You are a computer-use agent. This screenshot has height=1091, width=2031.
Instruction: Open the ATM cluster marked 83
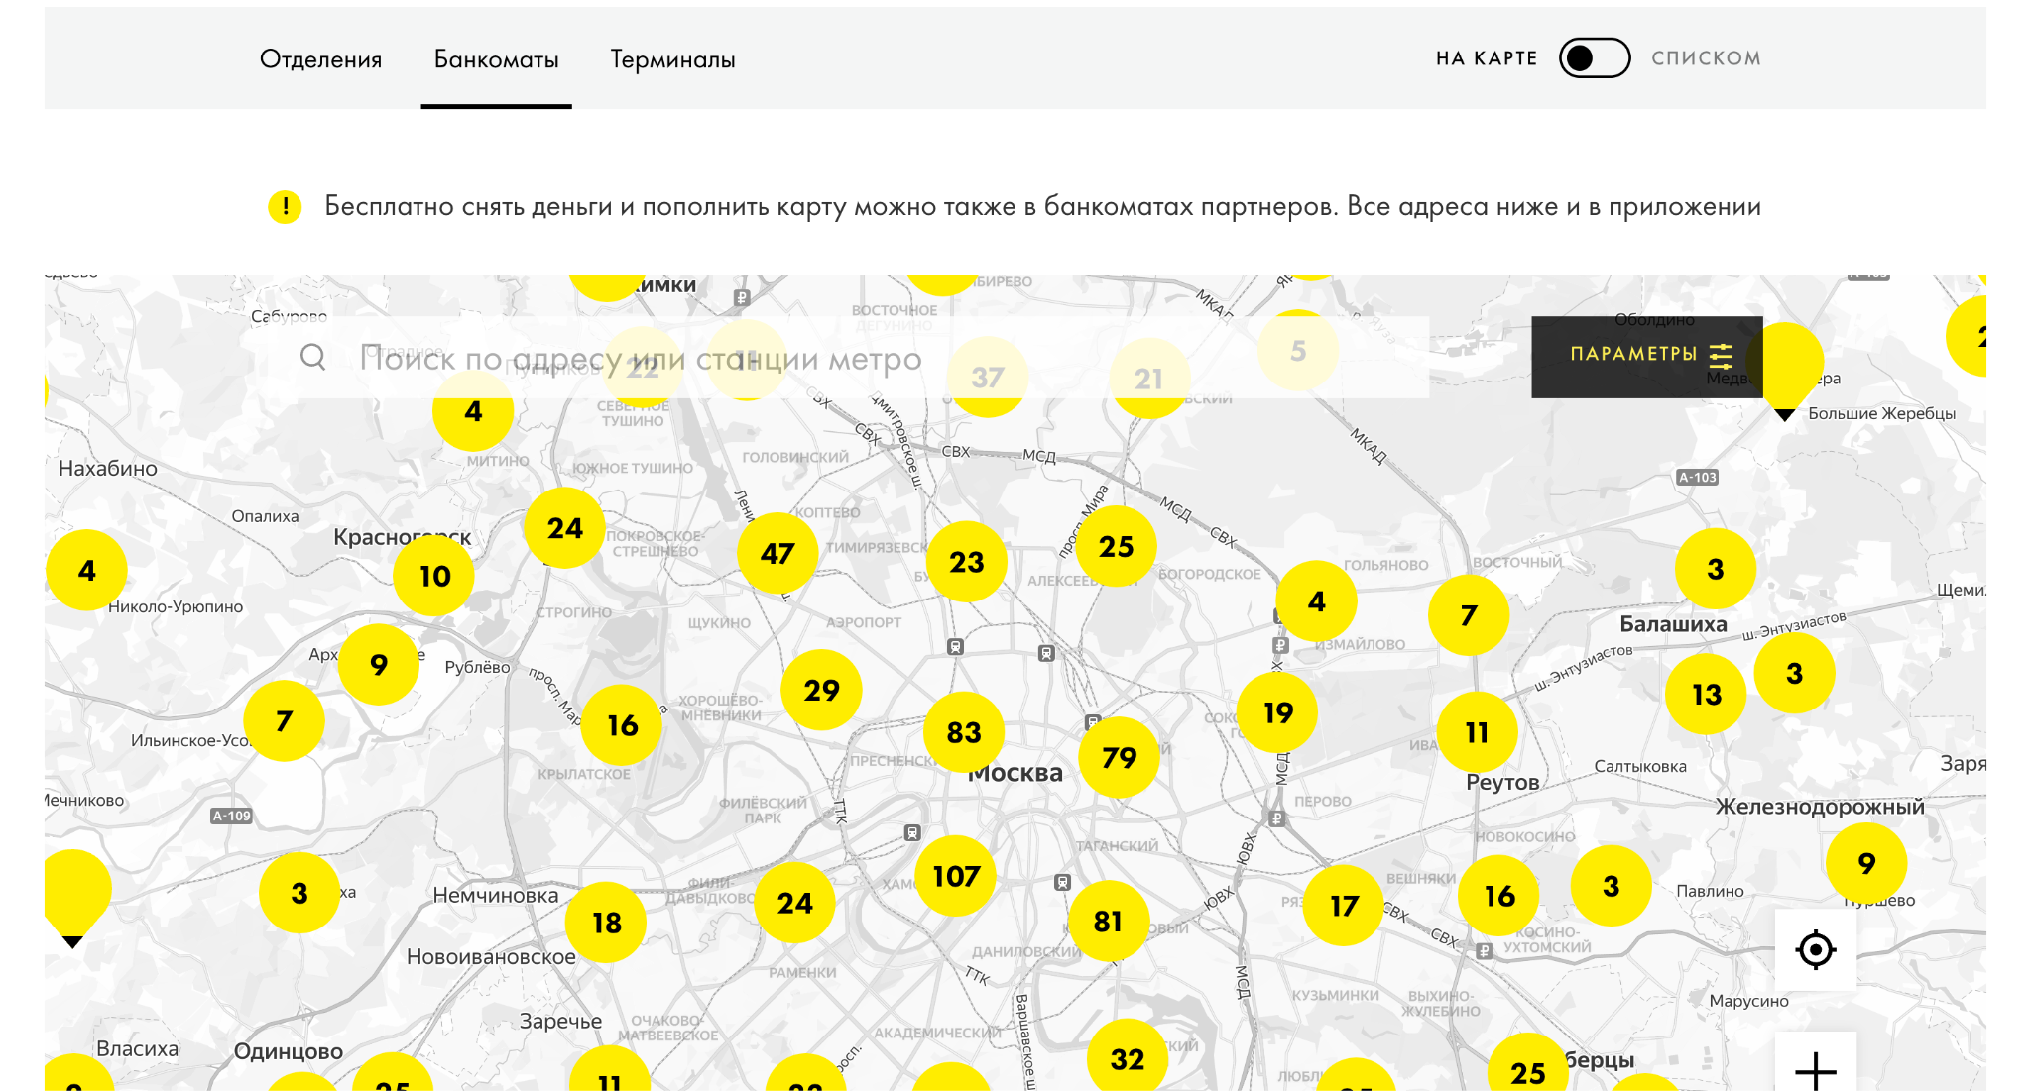pyautogui.click(x=963, y=732)
